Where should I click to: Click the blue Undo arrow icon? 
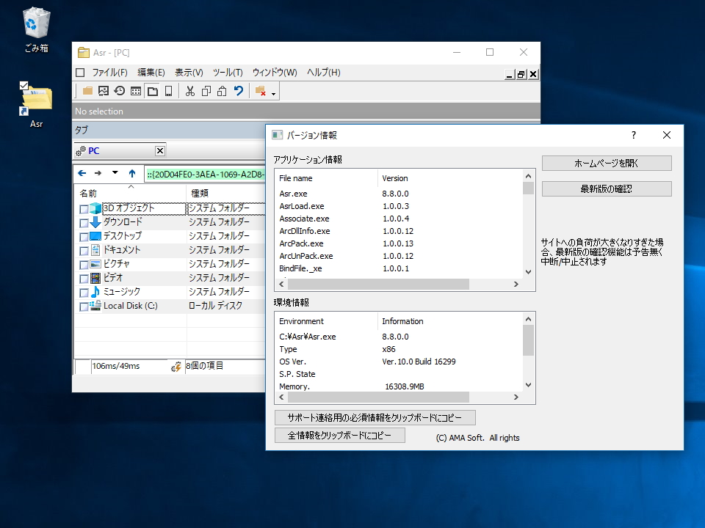[x=239, y=90]
